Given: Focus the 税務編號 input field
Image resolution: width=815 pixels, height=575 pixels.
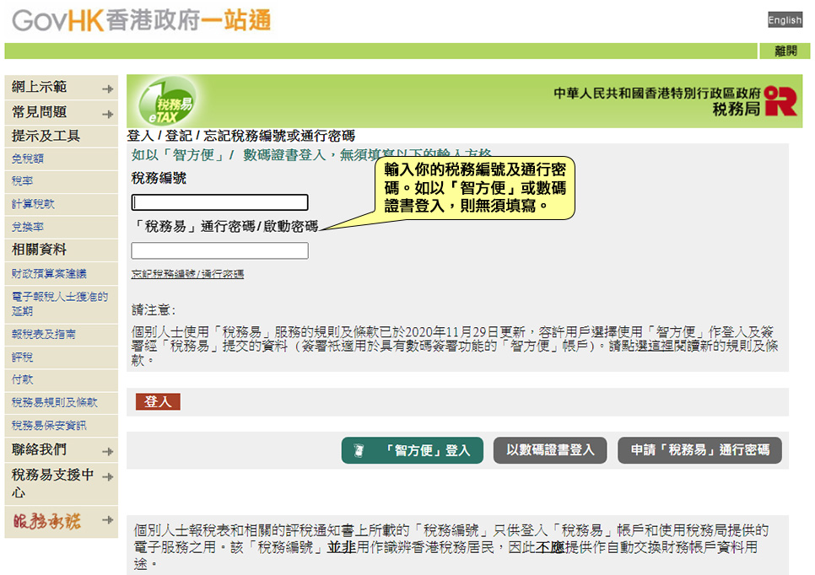Looking at the screenshot, I should pyautogui.click(x=220, y=202).
